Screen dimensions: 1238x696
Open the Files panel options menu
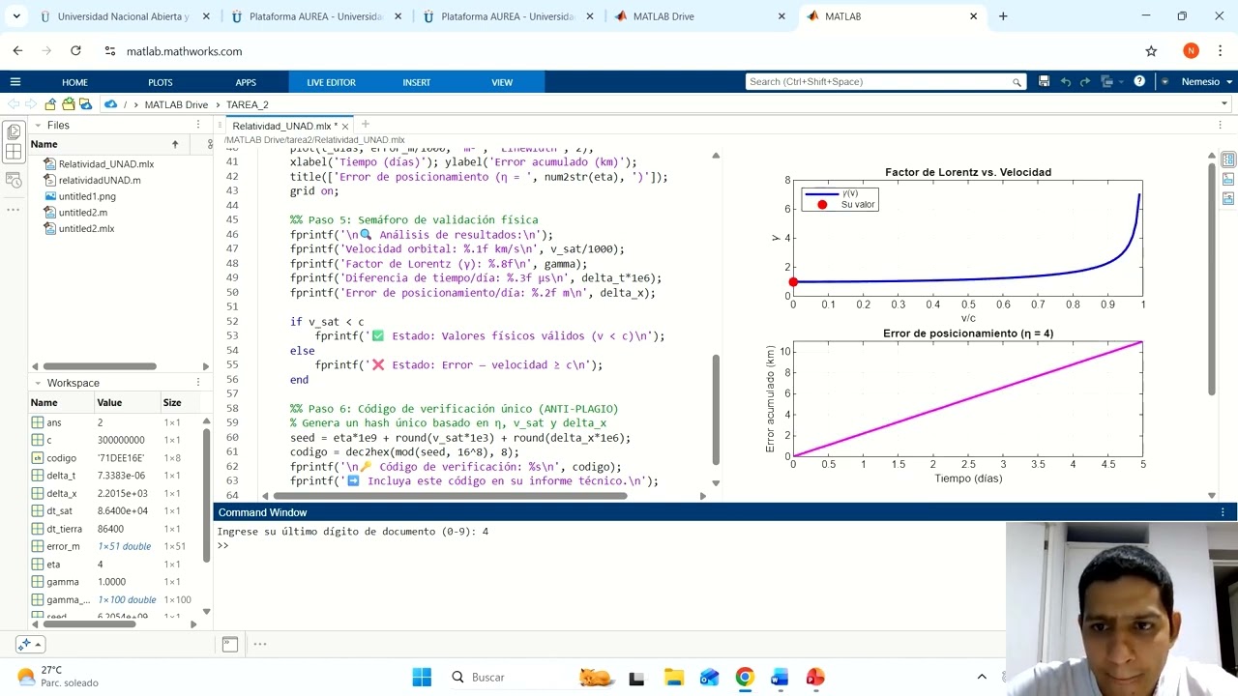198,125
